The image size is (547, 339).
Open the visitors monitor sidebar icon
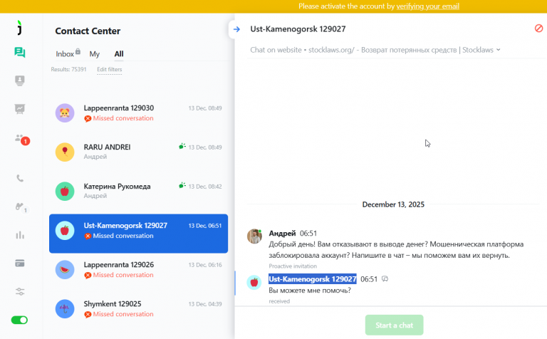click(x=20, y=80)
